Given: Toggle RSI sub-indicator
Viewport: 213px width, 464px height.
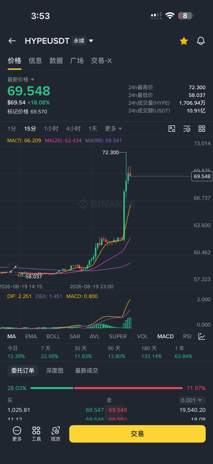Looking at the screenshot, I should pos(187,336).
